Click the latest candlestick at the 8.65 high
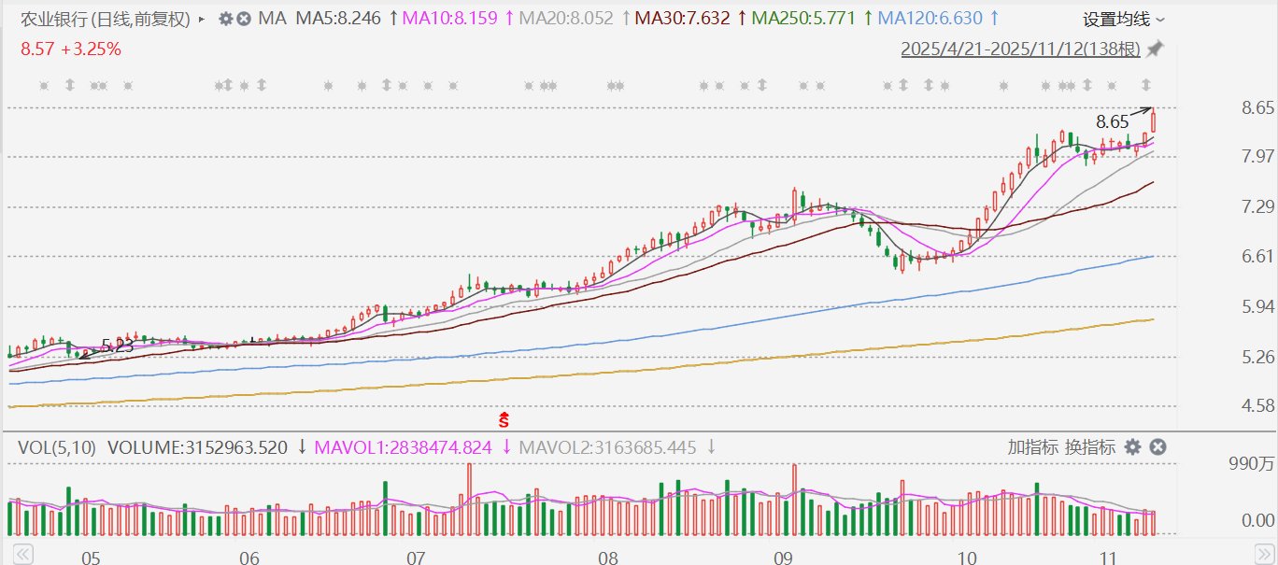This screenshot has width=1278, height=565. pos(1155,121)
